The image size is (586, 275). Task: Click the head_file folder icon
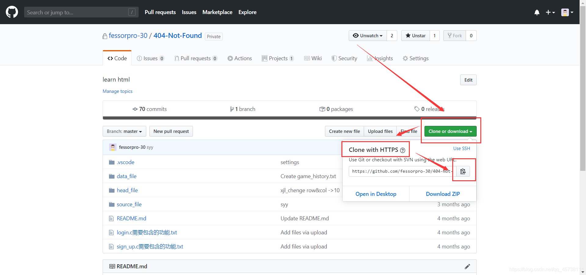coord(112,190)
